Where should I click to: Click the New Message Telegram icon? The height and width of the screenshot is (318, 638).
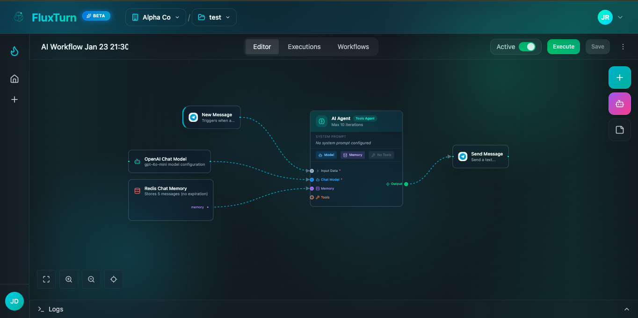coord(193,117)
